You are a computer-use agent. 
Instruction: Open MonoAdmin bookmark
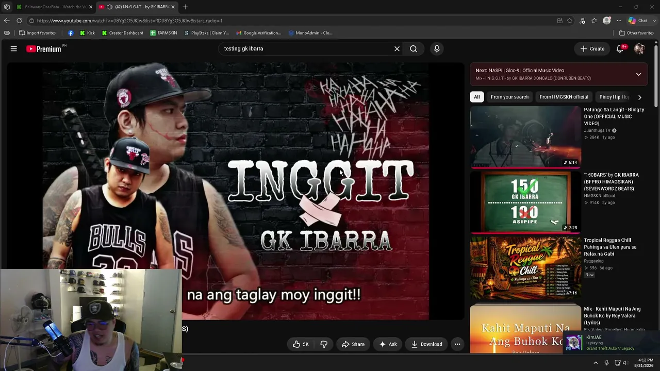click(310, 33)
